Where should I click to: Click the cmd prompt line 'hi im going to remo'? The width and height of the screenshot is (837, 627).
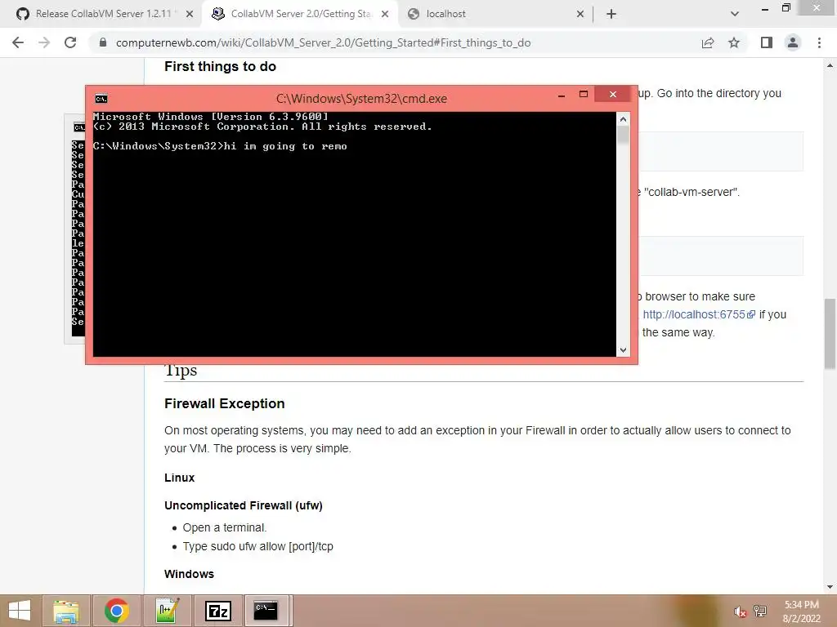220,146
